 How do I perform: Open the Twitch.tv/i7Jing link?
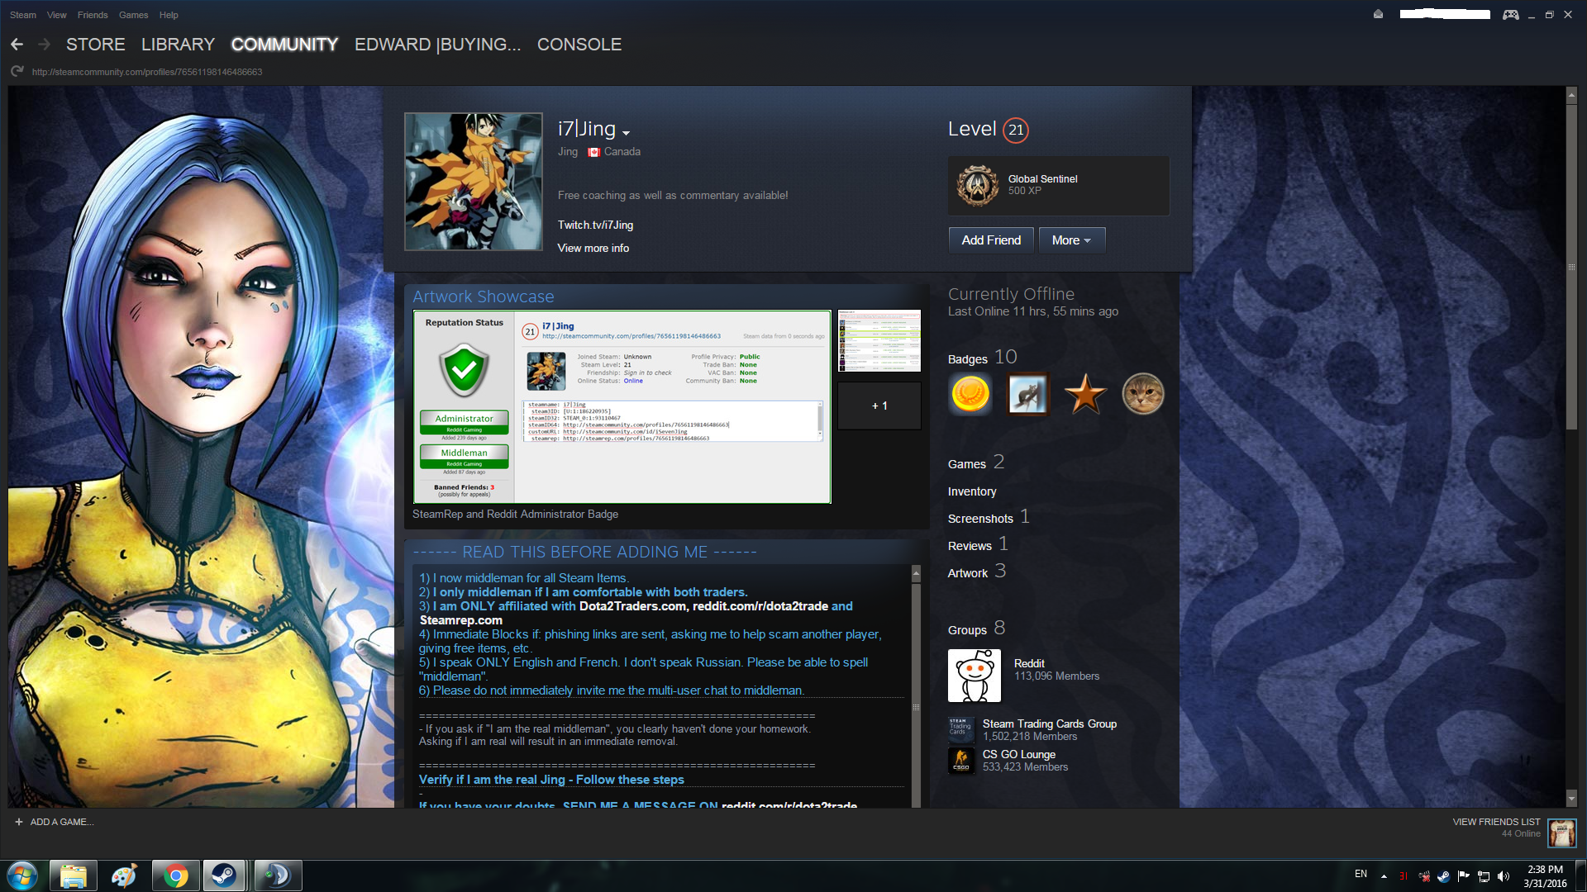(x=595, y=225)
